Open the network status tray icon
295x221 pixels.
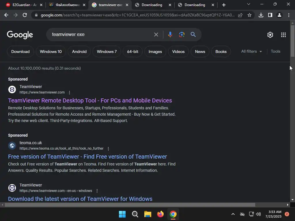tap(251, 214)
